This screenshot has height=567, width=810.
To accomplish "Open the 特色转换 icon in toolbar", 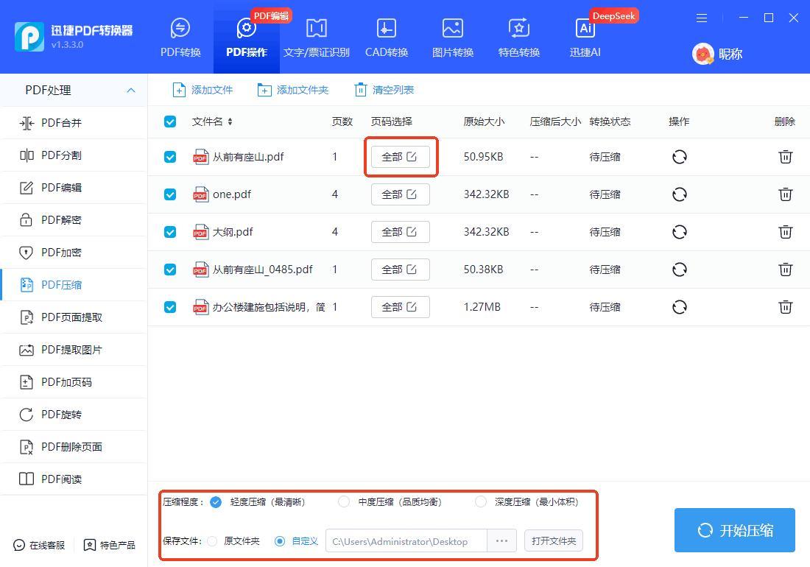I will coord(518,29).
